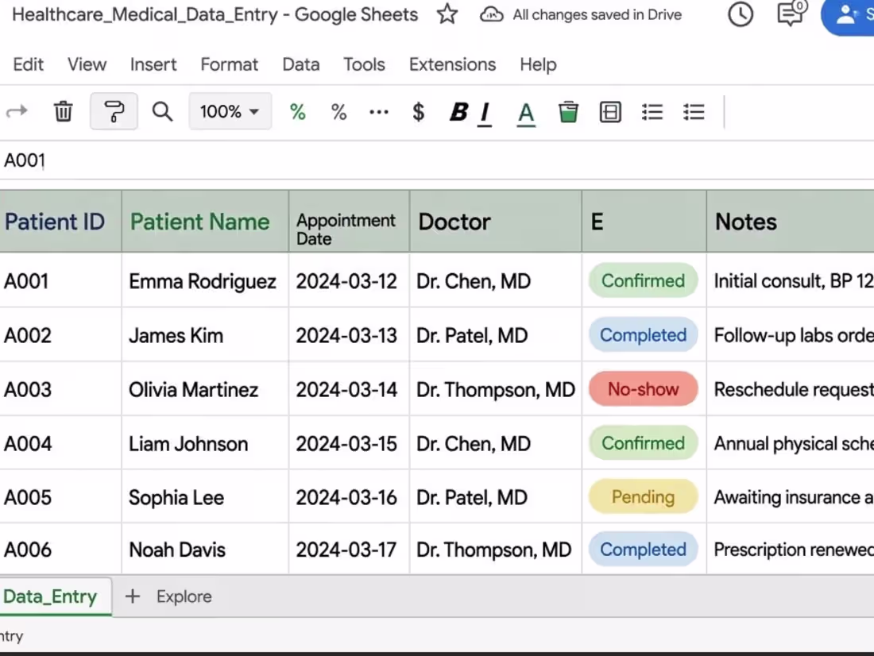Click the first list icon
Viewport: 874px width, 656px height.
(652, 112)
